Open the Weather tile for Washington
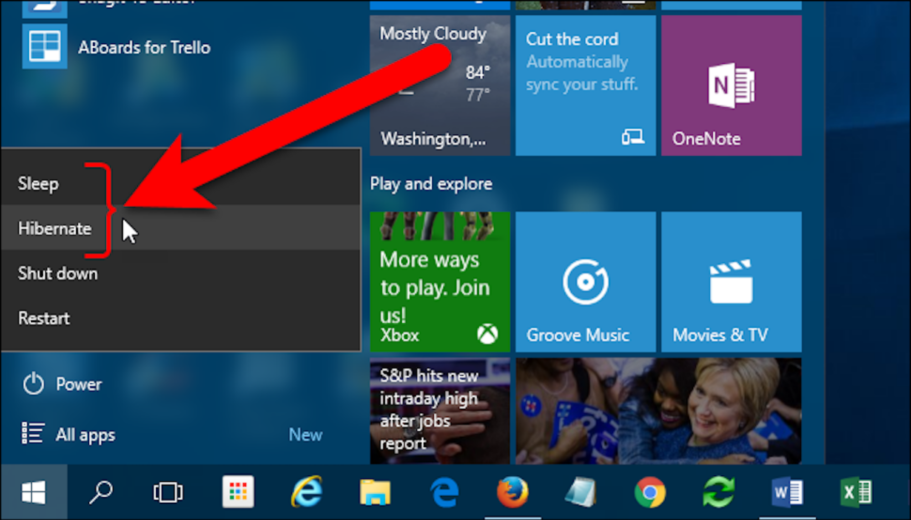Screen dimensions: 911x520 point(440,85)
